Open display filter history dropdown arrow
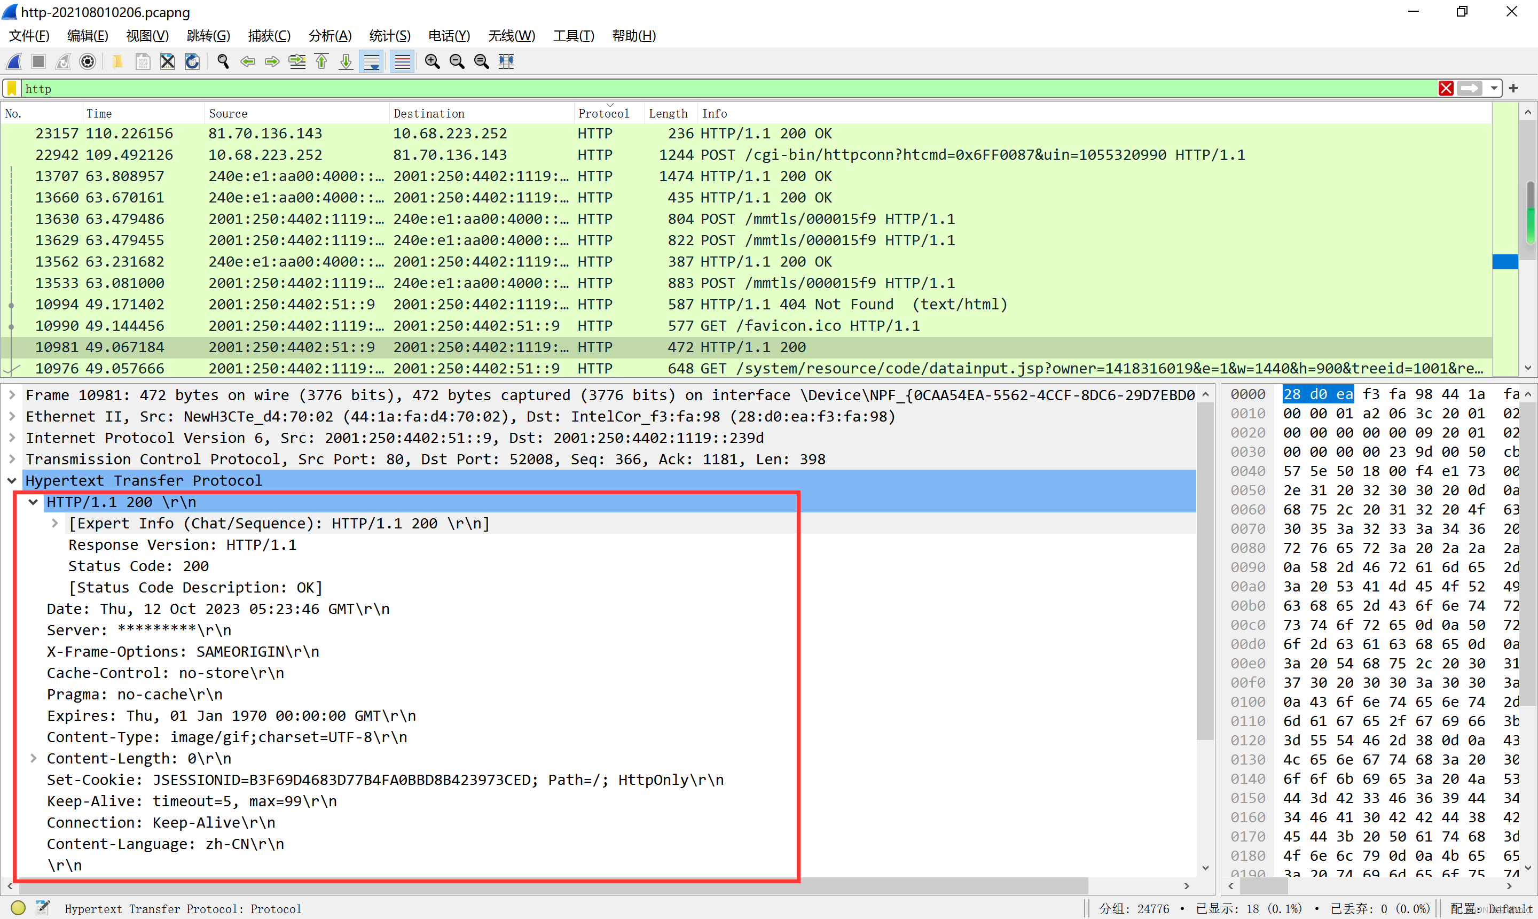This screenshot has height=919, width=1538. point(1494,89)
